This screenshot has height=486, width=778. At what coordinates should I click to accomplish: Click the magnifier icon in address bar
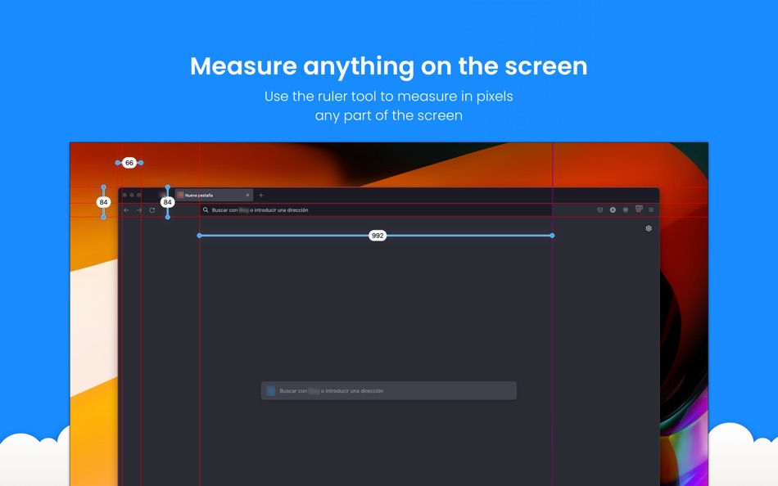click(206, 210)
